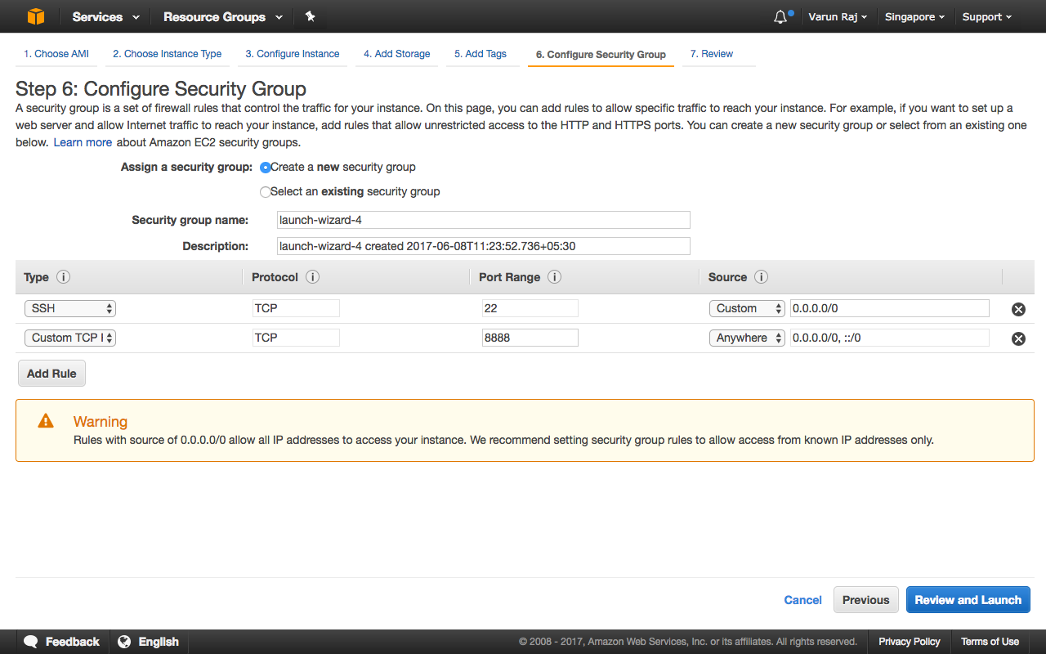Click the Security group name field
This screenshot has width=1046, height=654.
pyautogui.click(x=484, y=220)
